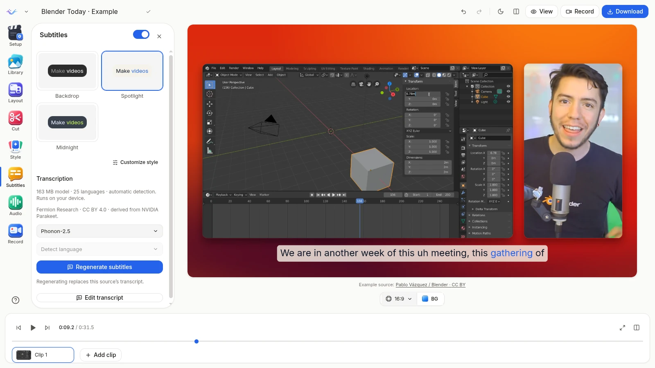This screenshot has height=368, width=655.
Task: Open the Subtitles sidebar tab
Action: [x=16, y=177]
